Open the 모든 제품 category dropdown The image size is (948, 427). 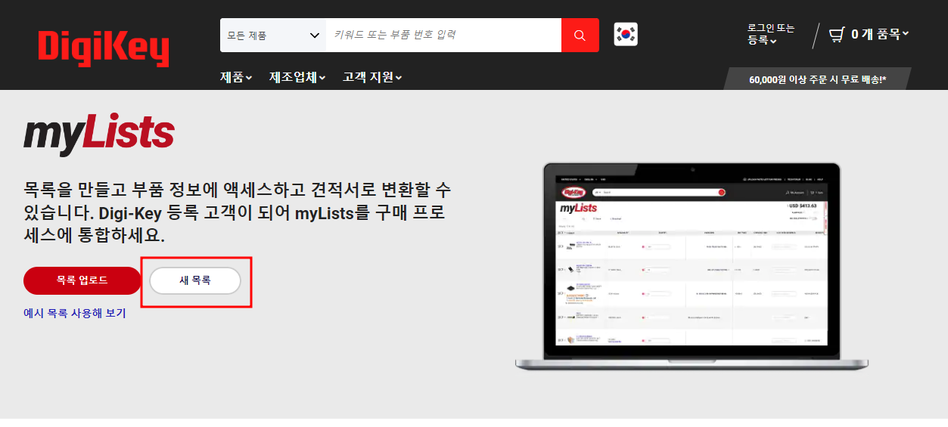pos(273,36)
